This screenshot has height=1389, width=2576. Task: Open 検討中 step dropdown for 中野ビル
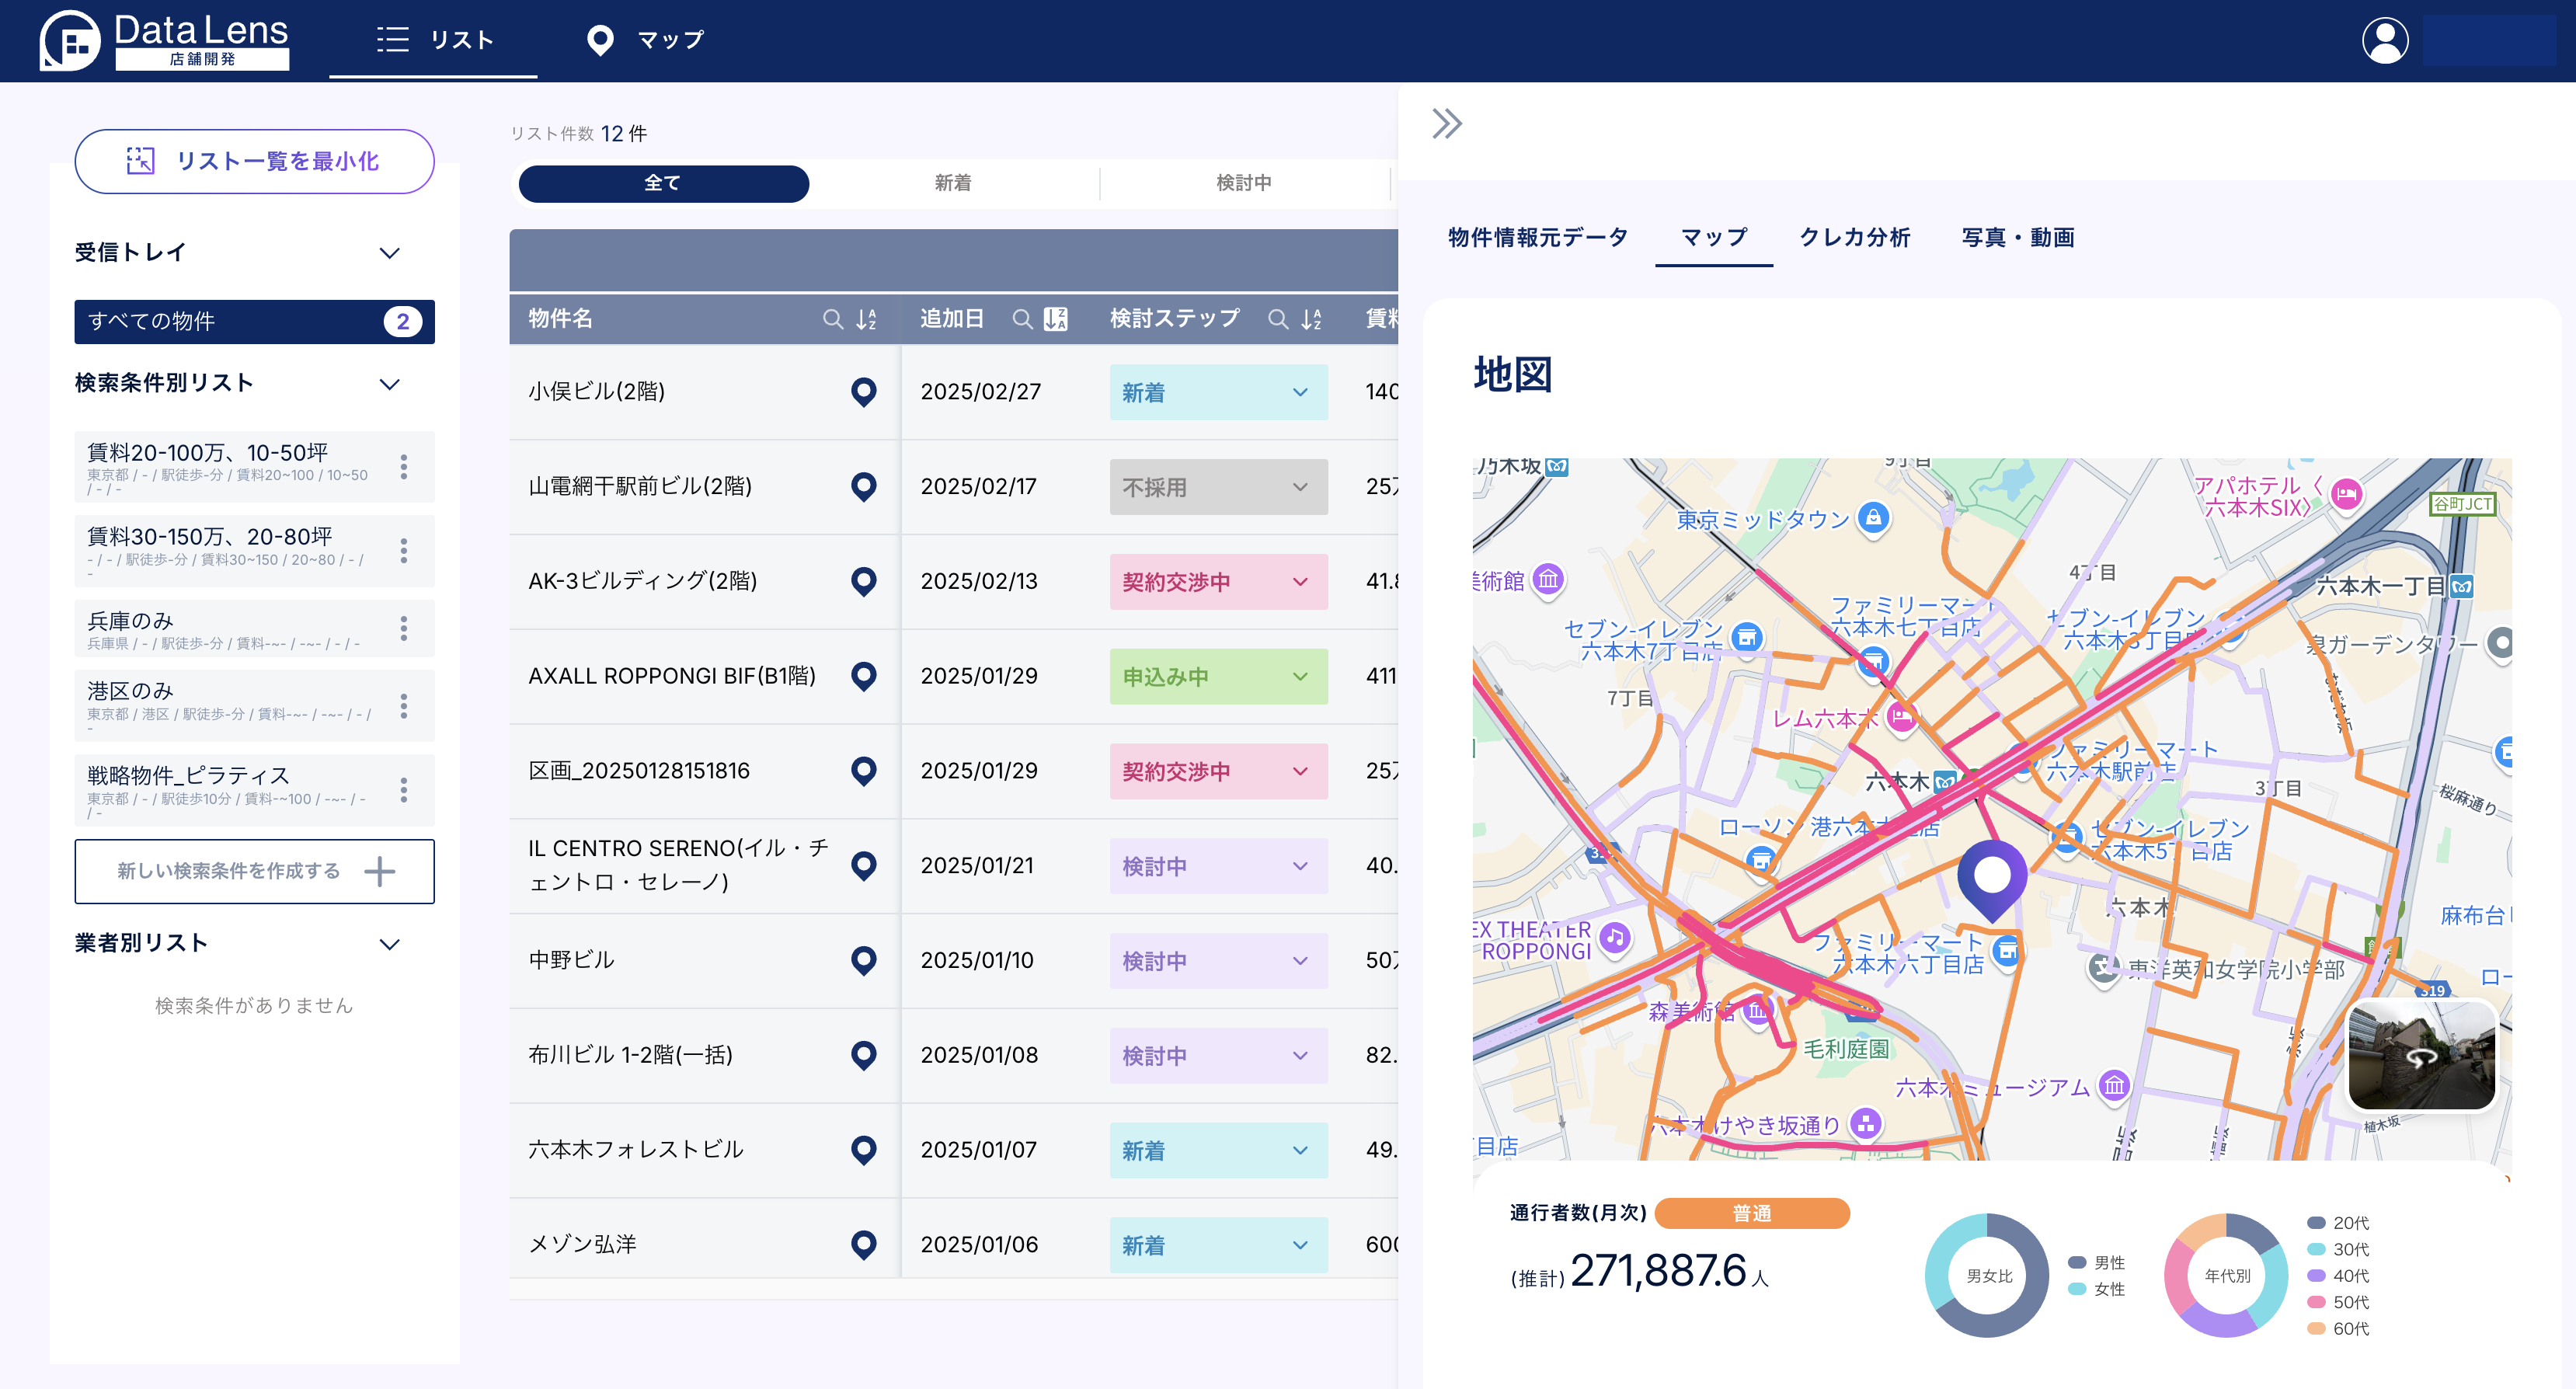tap(1218, 961)
